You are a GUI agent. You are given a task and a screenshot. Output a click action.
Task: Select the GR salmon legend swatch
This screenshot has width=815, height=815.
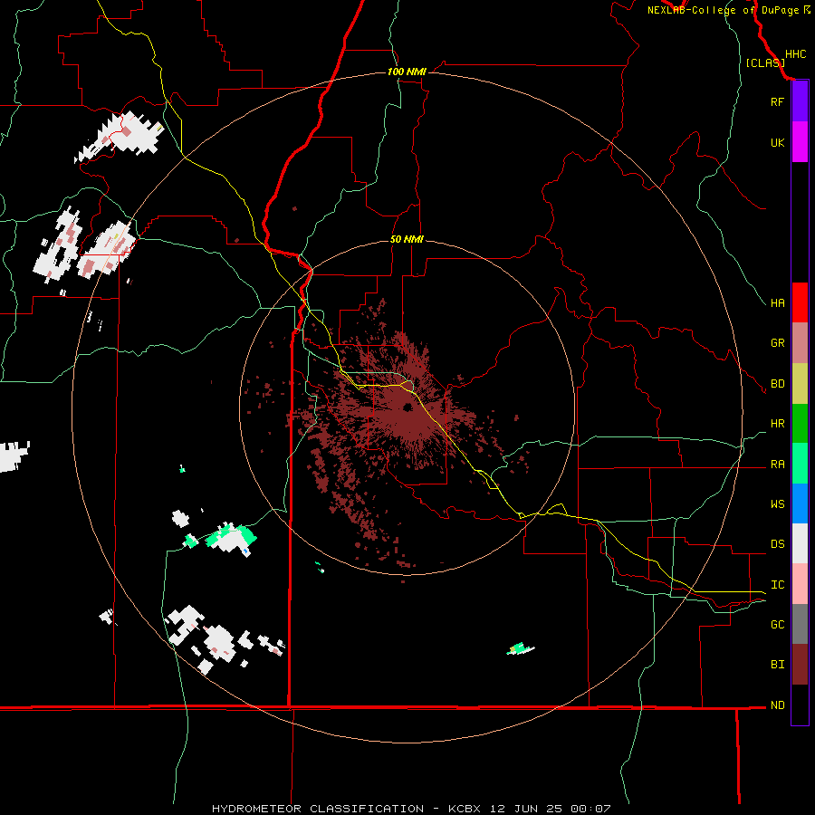800,343
